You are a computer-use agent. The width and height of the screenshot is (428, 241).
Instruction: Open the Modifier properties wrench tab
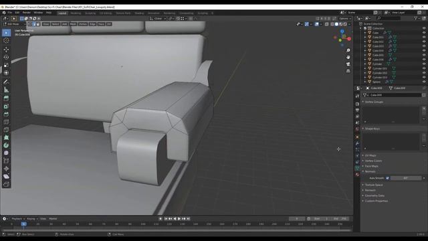coord(357,143)
